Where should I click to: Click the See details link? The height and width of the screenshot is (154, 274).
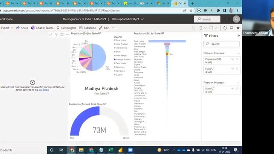pyautogui.click(x=44, y=90)
